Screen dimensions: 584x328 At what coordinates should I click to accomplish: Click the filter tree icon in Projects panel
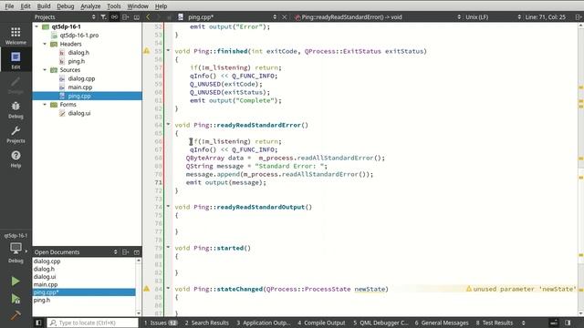coord(103,16)
